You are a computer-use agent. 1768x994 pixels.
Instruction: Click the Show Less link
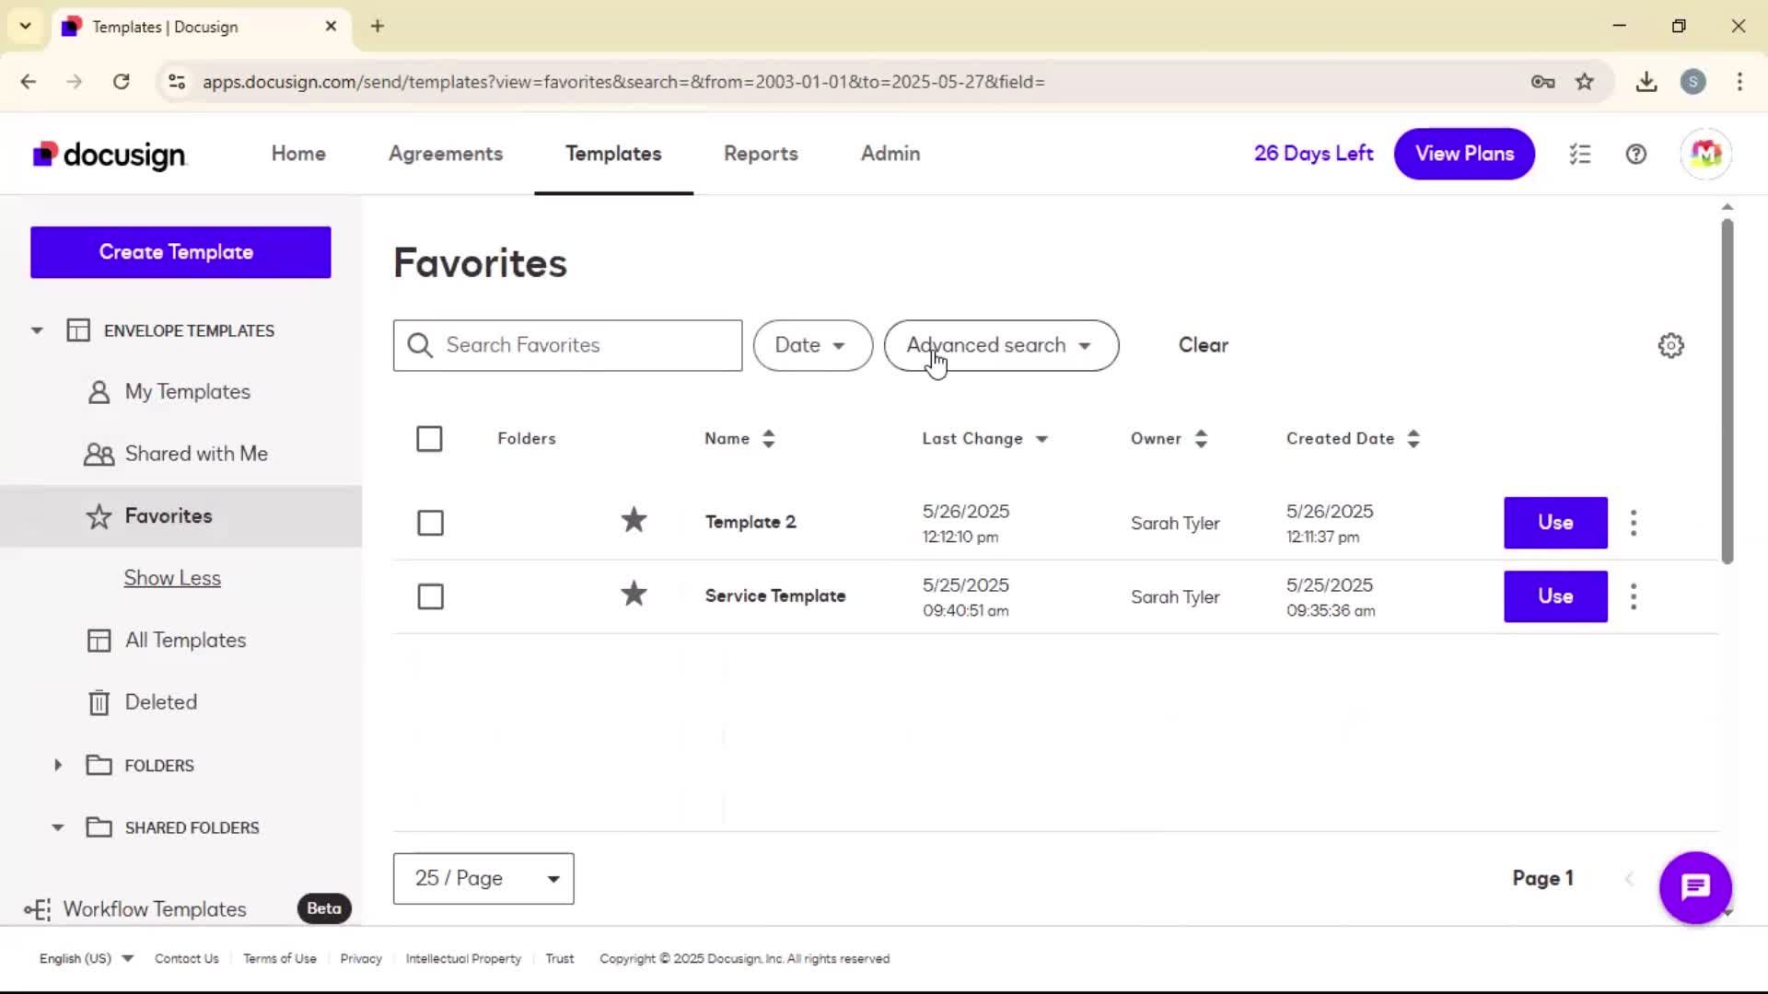172,578
